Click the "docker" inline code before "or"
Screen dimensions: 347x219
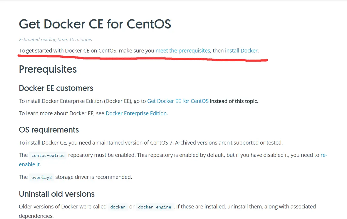118,207
